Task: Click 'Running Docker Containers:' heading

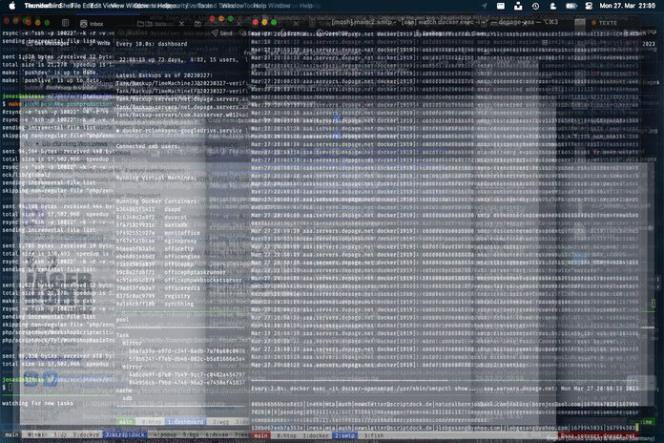Action: [x=156, y=201]
